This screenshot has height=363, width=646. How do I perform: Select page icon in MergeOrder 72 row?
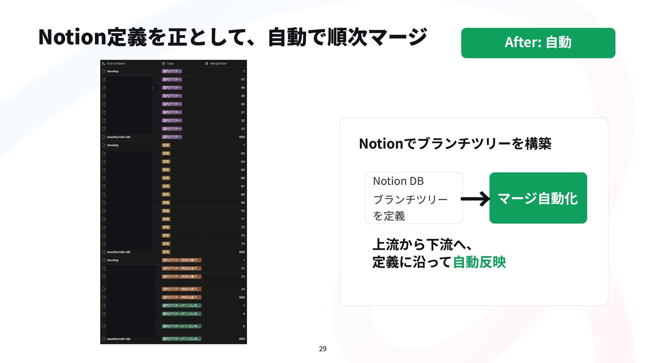pos(104,228)
